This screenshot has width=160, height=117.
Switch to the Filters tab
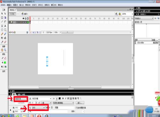click(19, 95)
